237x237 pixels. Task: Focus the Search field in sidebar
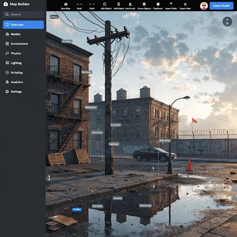click(x=23, y=15)
